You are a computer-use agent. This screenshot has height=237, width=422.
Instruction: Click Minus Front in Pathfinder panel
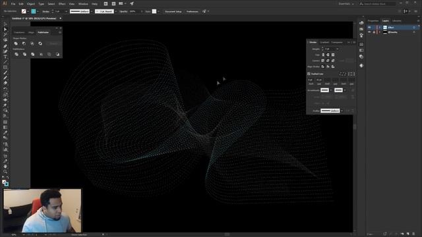coord(24,43)
